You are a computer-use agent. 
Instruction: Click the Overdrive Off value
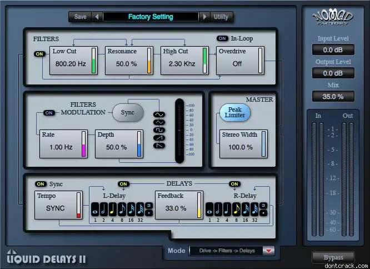tap(237, 64)
